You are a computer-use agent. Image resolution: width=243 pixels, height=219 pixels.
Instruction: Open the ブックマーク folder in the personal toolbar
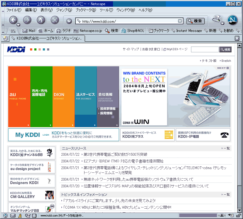(x=159, y=31)
